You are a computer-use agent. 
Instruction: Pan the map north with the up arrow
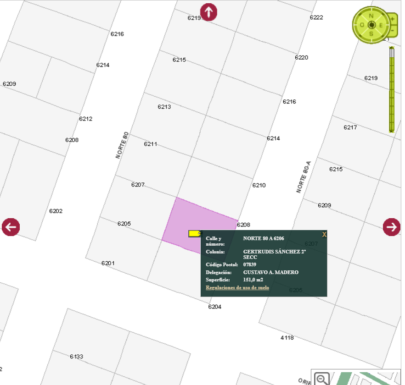coord(209,12)
